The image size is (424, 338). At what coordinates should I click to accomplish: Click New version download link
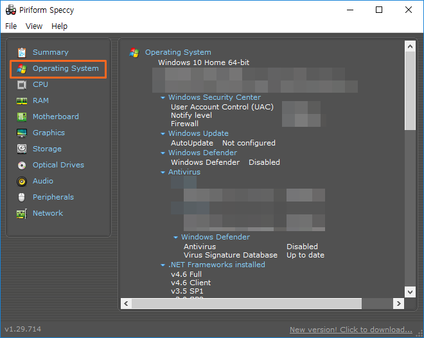(x=351, y=330)
